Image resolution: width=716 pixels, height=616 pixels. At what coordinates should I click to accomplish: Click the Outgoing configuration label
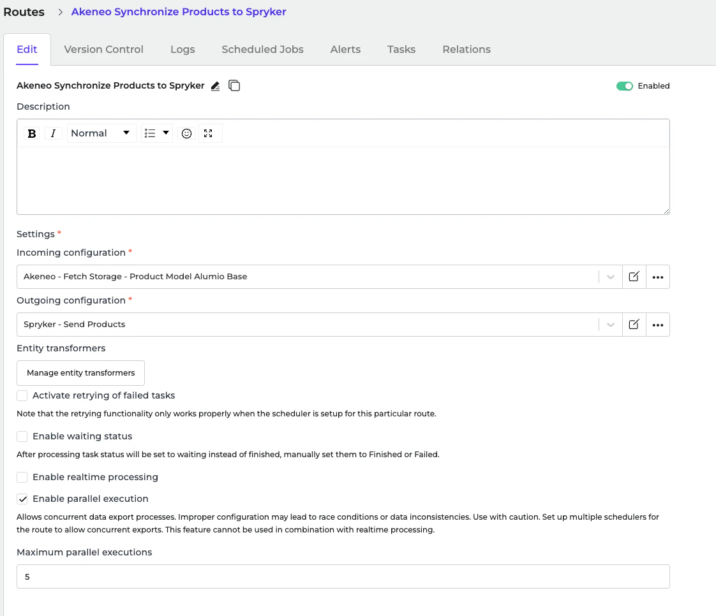tap(71, 300)
